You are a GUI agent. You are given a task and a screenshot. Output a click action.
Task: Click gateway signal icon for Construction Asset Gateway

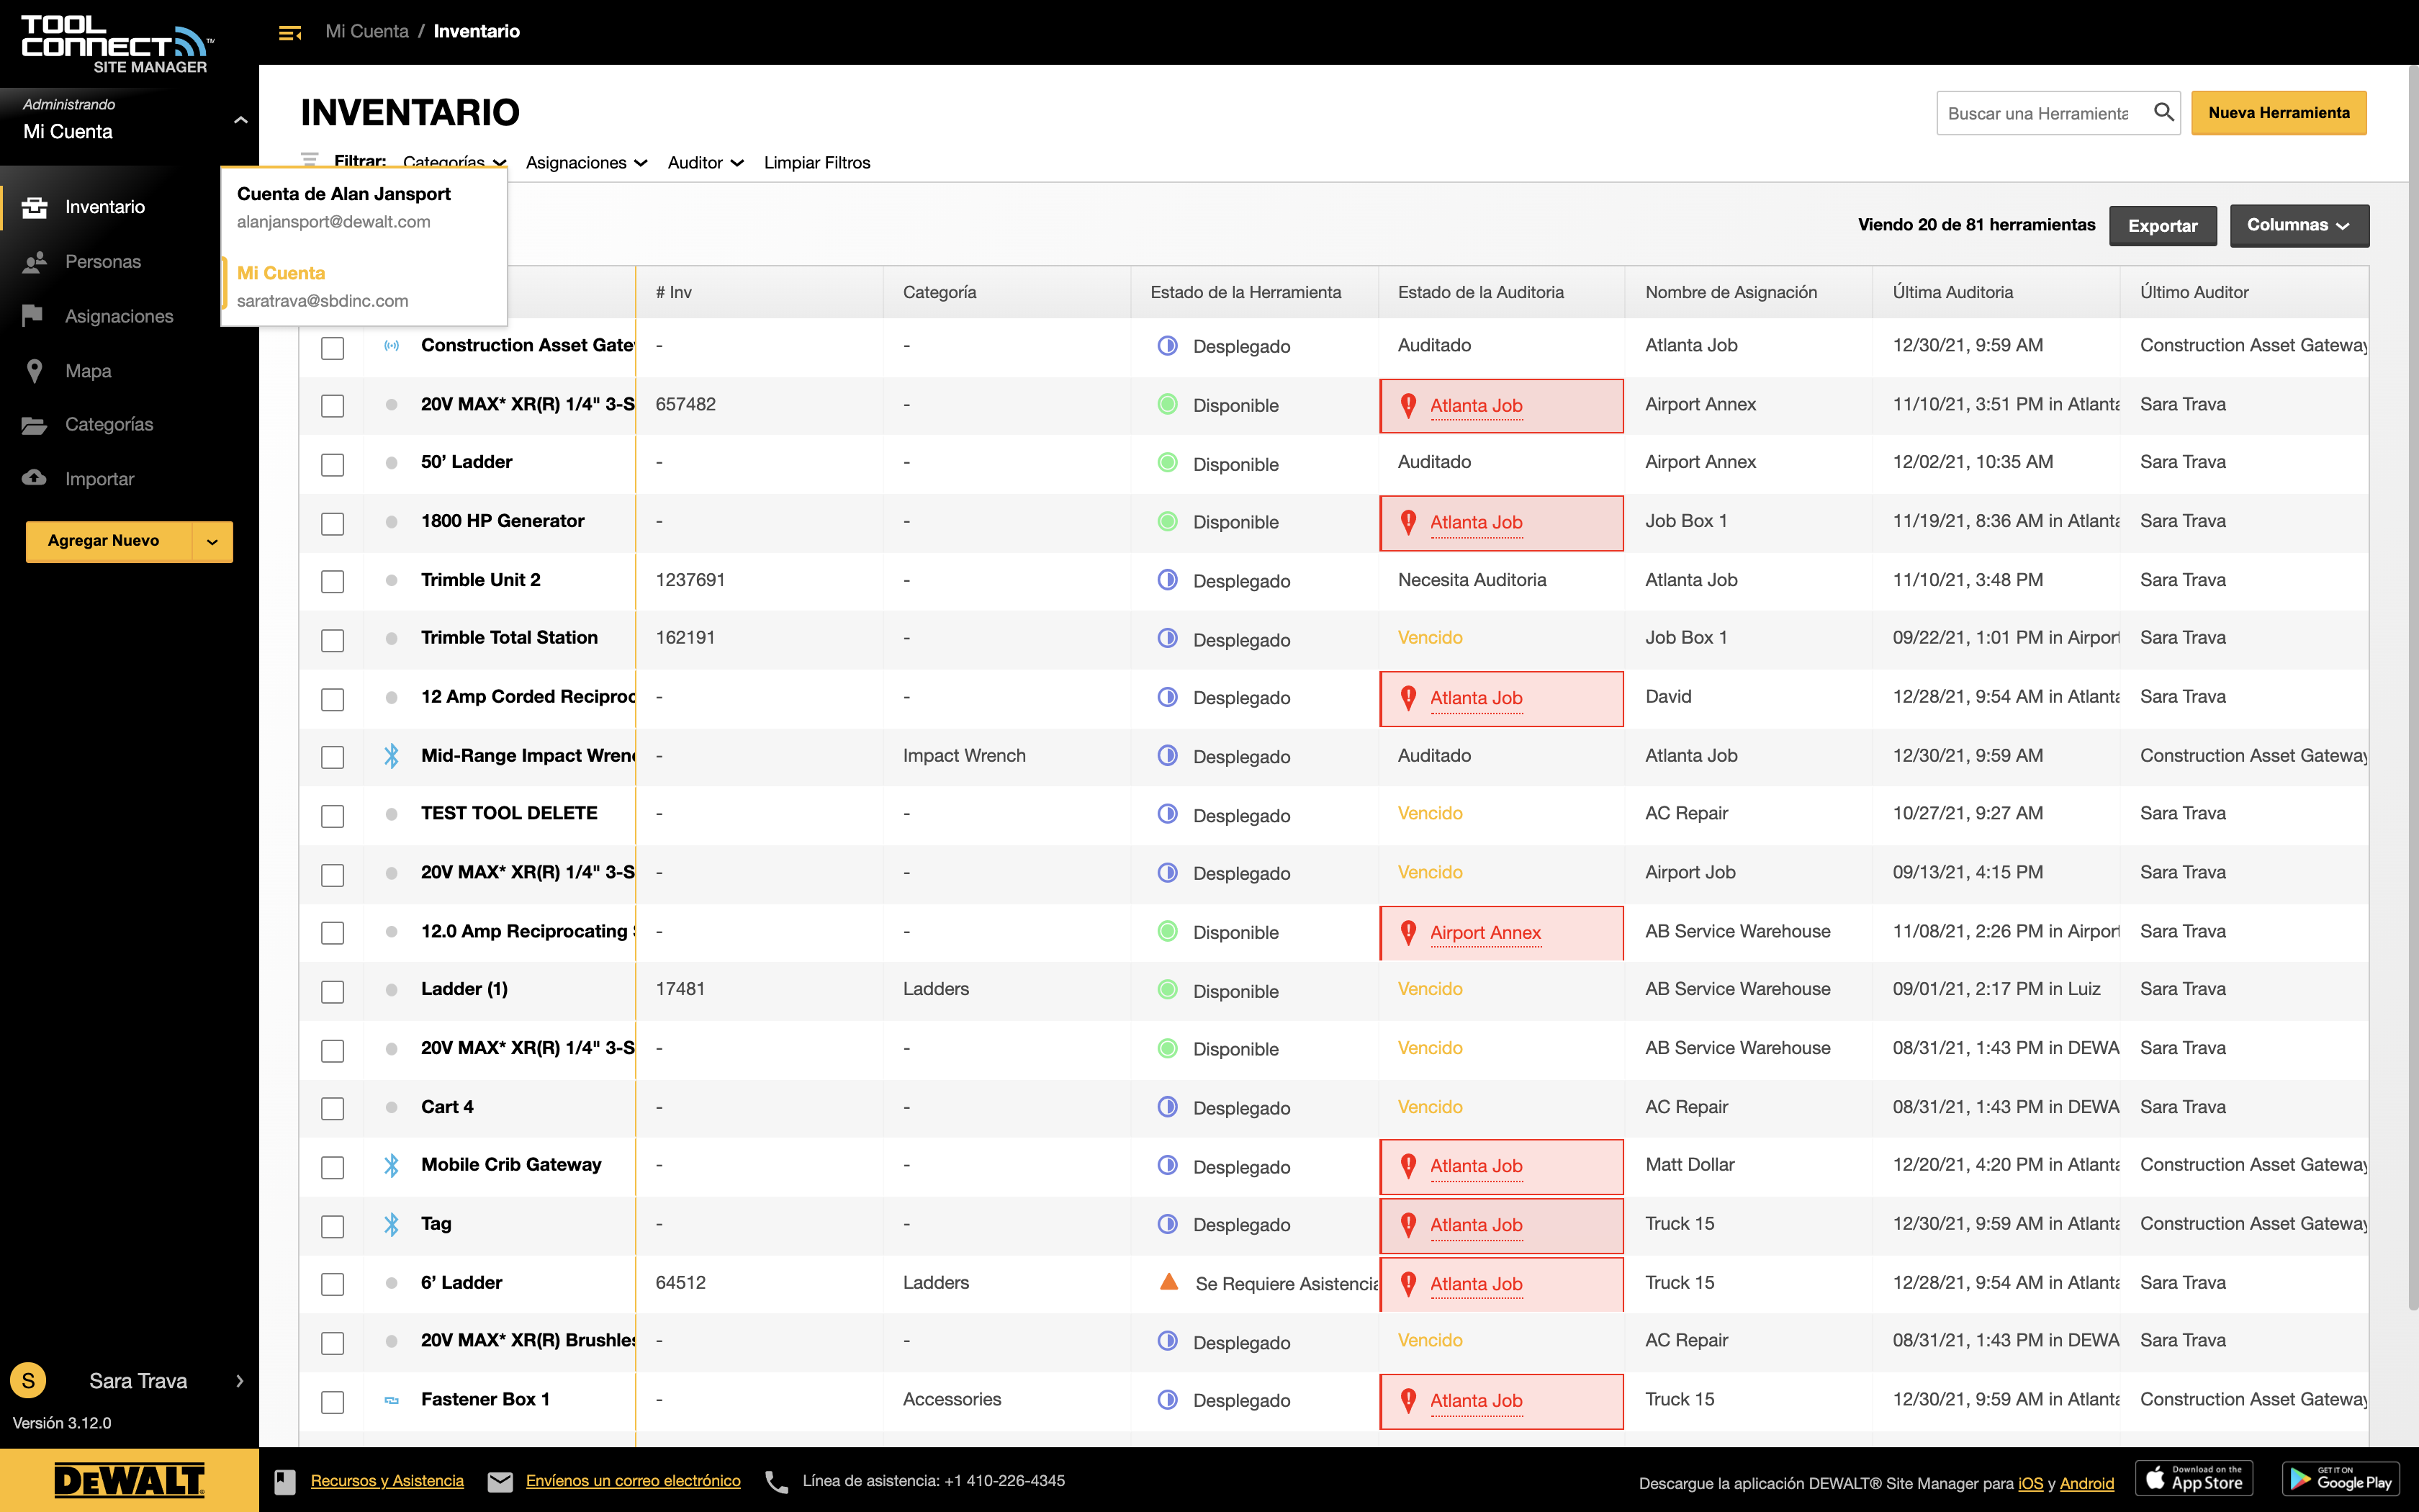(392, 346)
